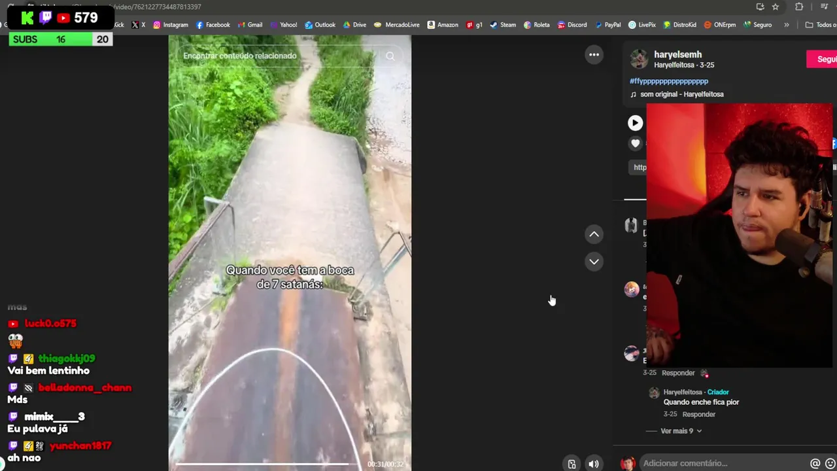837x471 pixels.
Task: Click the Seguir follow button
Action: coord(822,59)
